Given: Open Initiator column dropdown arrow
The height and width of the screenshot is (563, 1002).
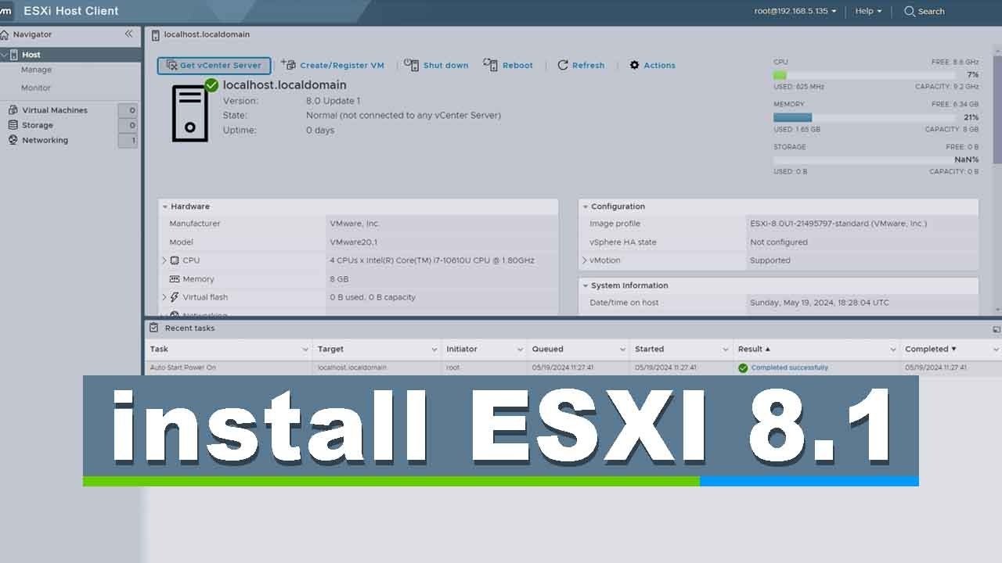Looking at the screenshot, I should [x=520, y=350].
